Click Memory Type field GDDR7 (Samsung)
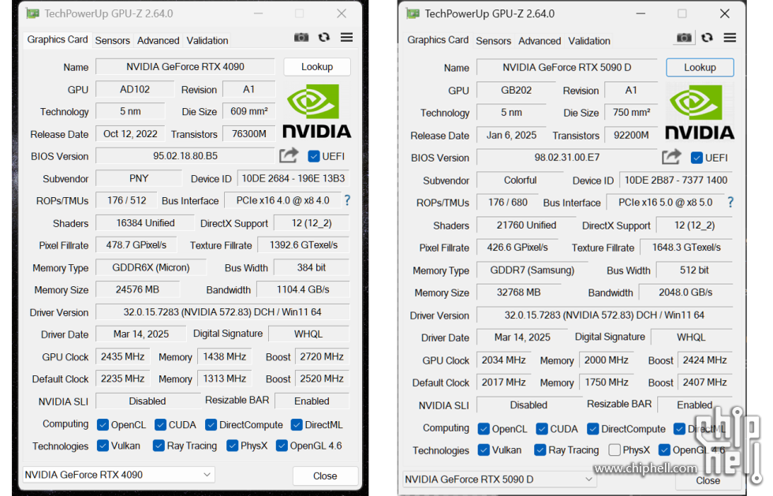The height and width of the screenshot is (496, 773). (x=532, y=270)
